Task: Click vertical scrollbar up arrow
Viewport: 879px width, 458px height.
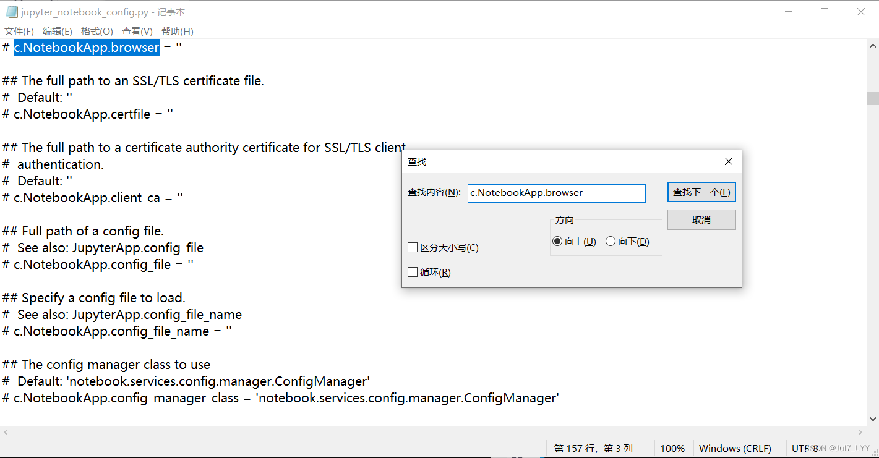Action: (x=873, y=45)
